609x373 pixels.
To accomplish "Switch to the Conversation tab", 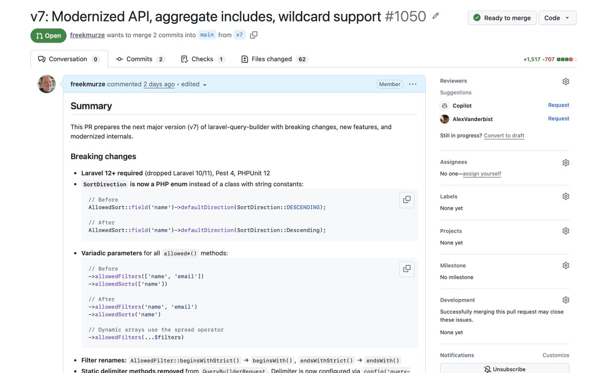I will (x=69, y=59).
